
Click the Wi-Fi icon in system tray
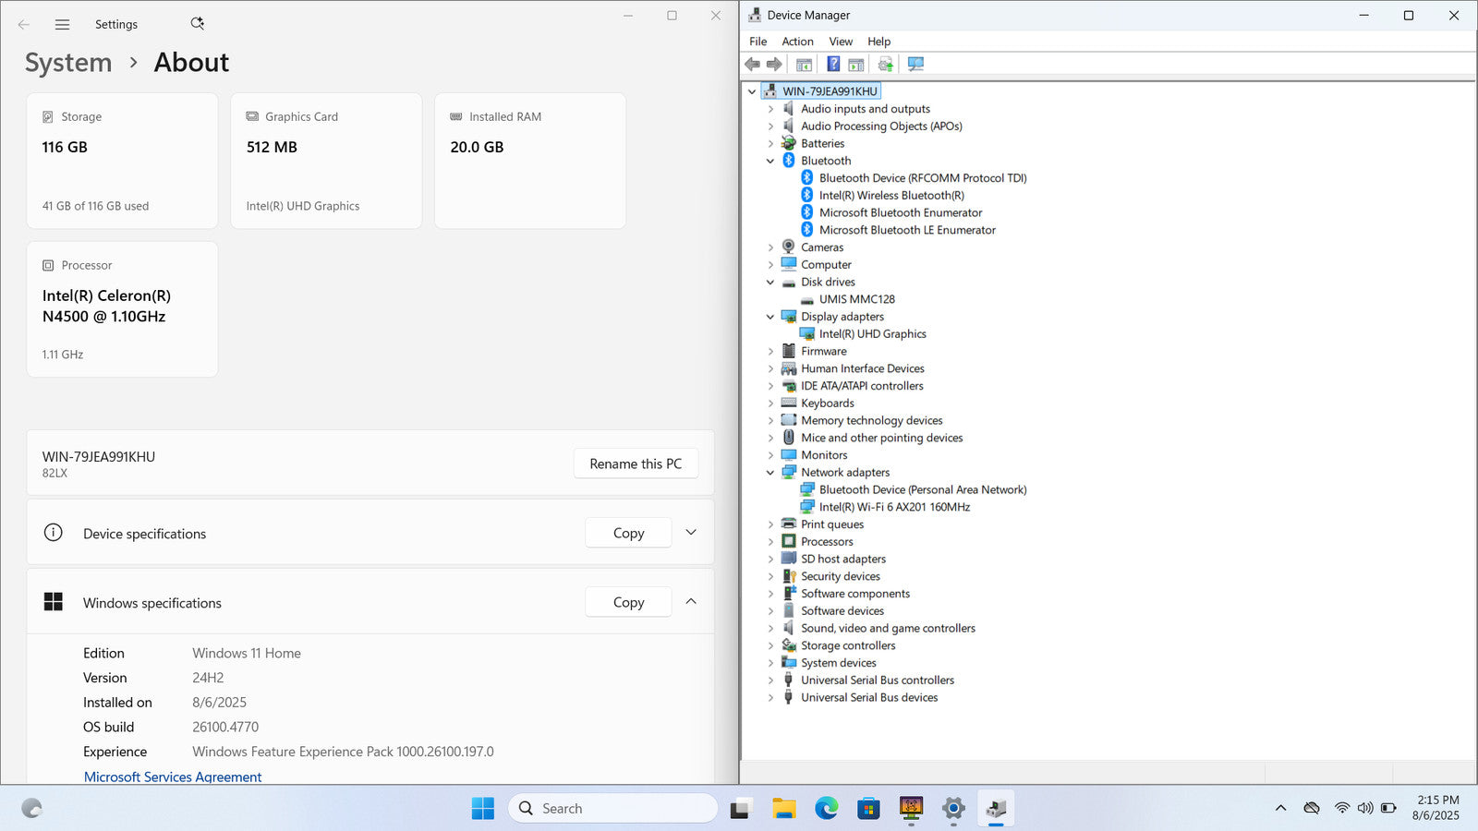tap(1341, 808)
